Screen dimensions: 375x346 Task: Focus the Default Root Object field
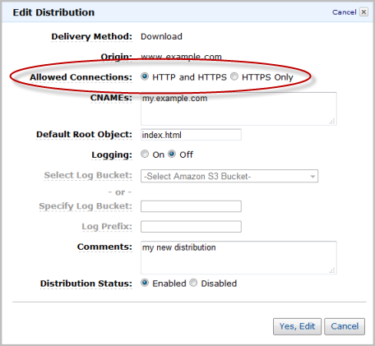click(191, 135)
